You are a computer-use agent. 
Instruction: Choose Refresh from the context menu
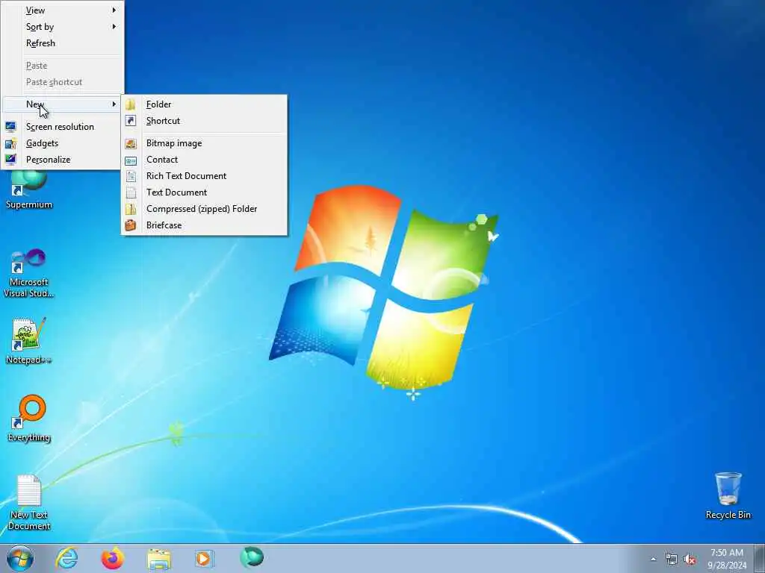[62, 43]
